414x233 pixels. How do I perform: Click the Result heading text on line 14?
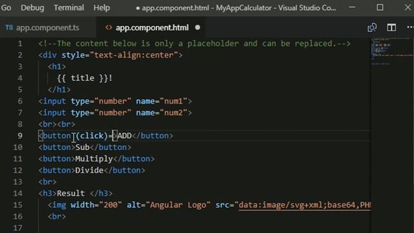(71, 194)
